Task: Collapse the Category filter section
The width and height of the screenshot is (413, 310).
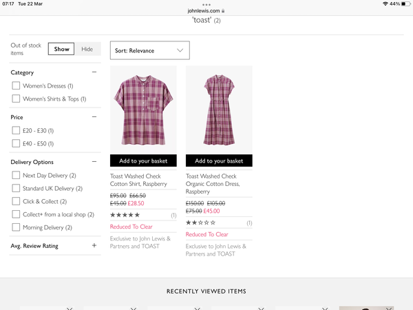Action: (x=94, y=72)
